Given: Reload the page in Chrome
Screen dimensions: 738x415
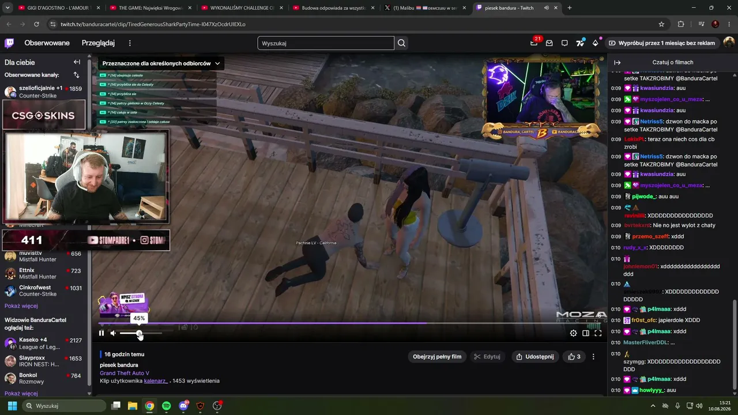Looking at the screenshot, I should point(36,24).
